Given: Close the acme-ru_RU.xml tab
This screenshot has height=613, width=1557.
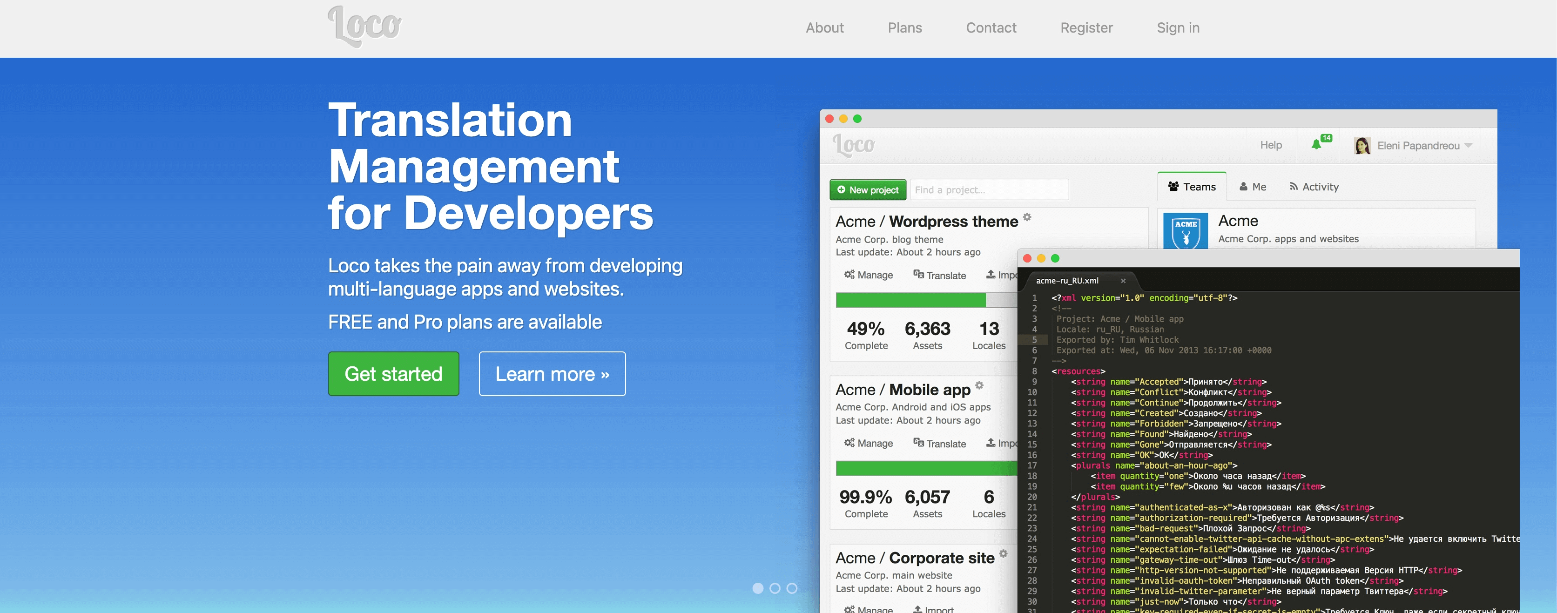Looking at the screenshot, I should pyautogui.click(x=1123, y=281).
